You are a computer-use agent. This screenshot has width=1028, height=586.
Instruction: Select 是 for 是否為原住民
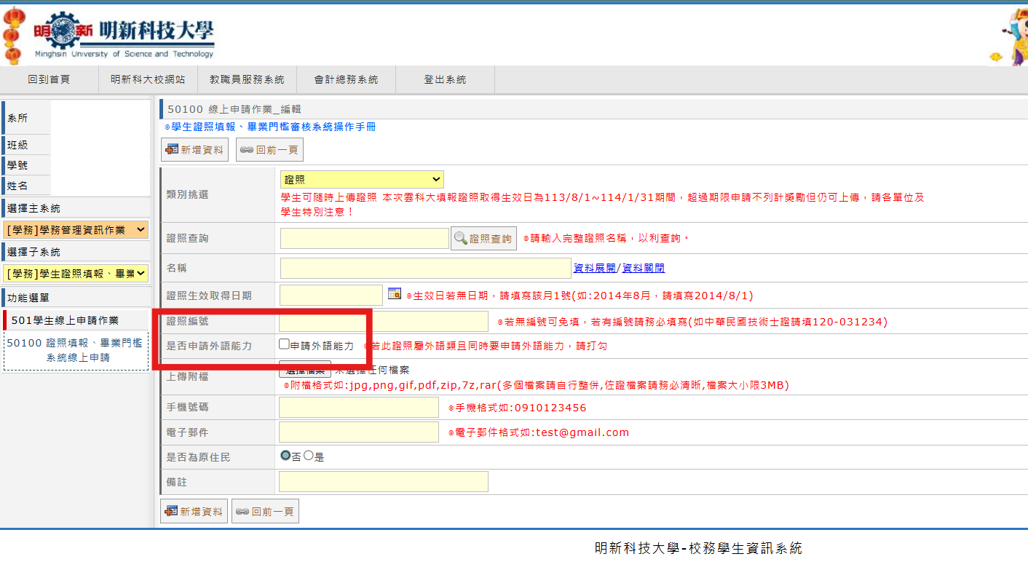coord(309,456)
